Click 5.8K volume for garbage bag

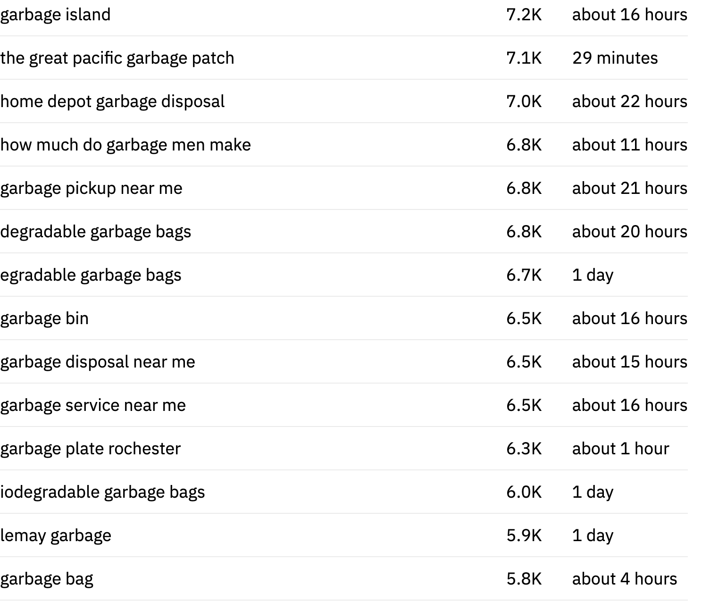click(524, 579)
